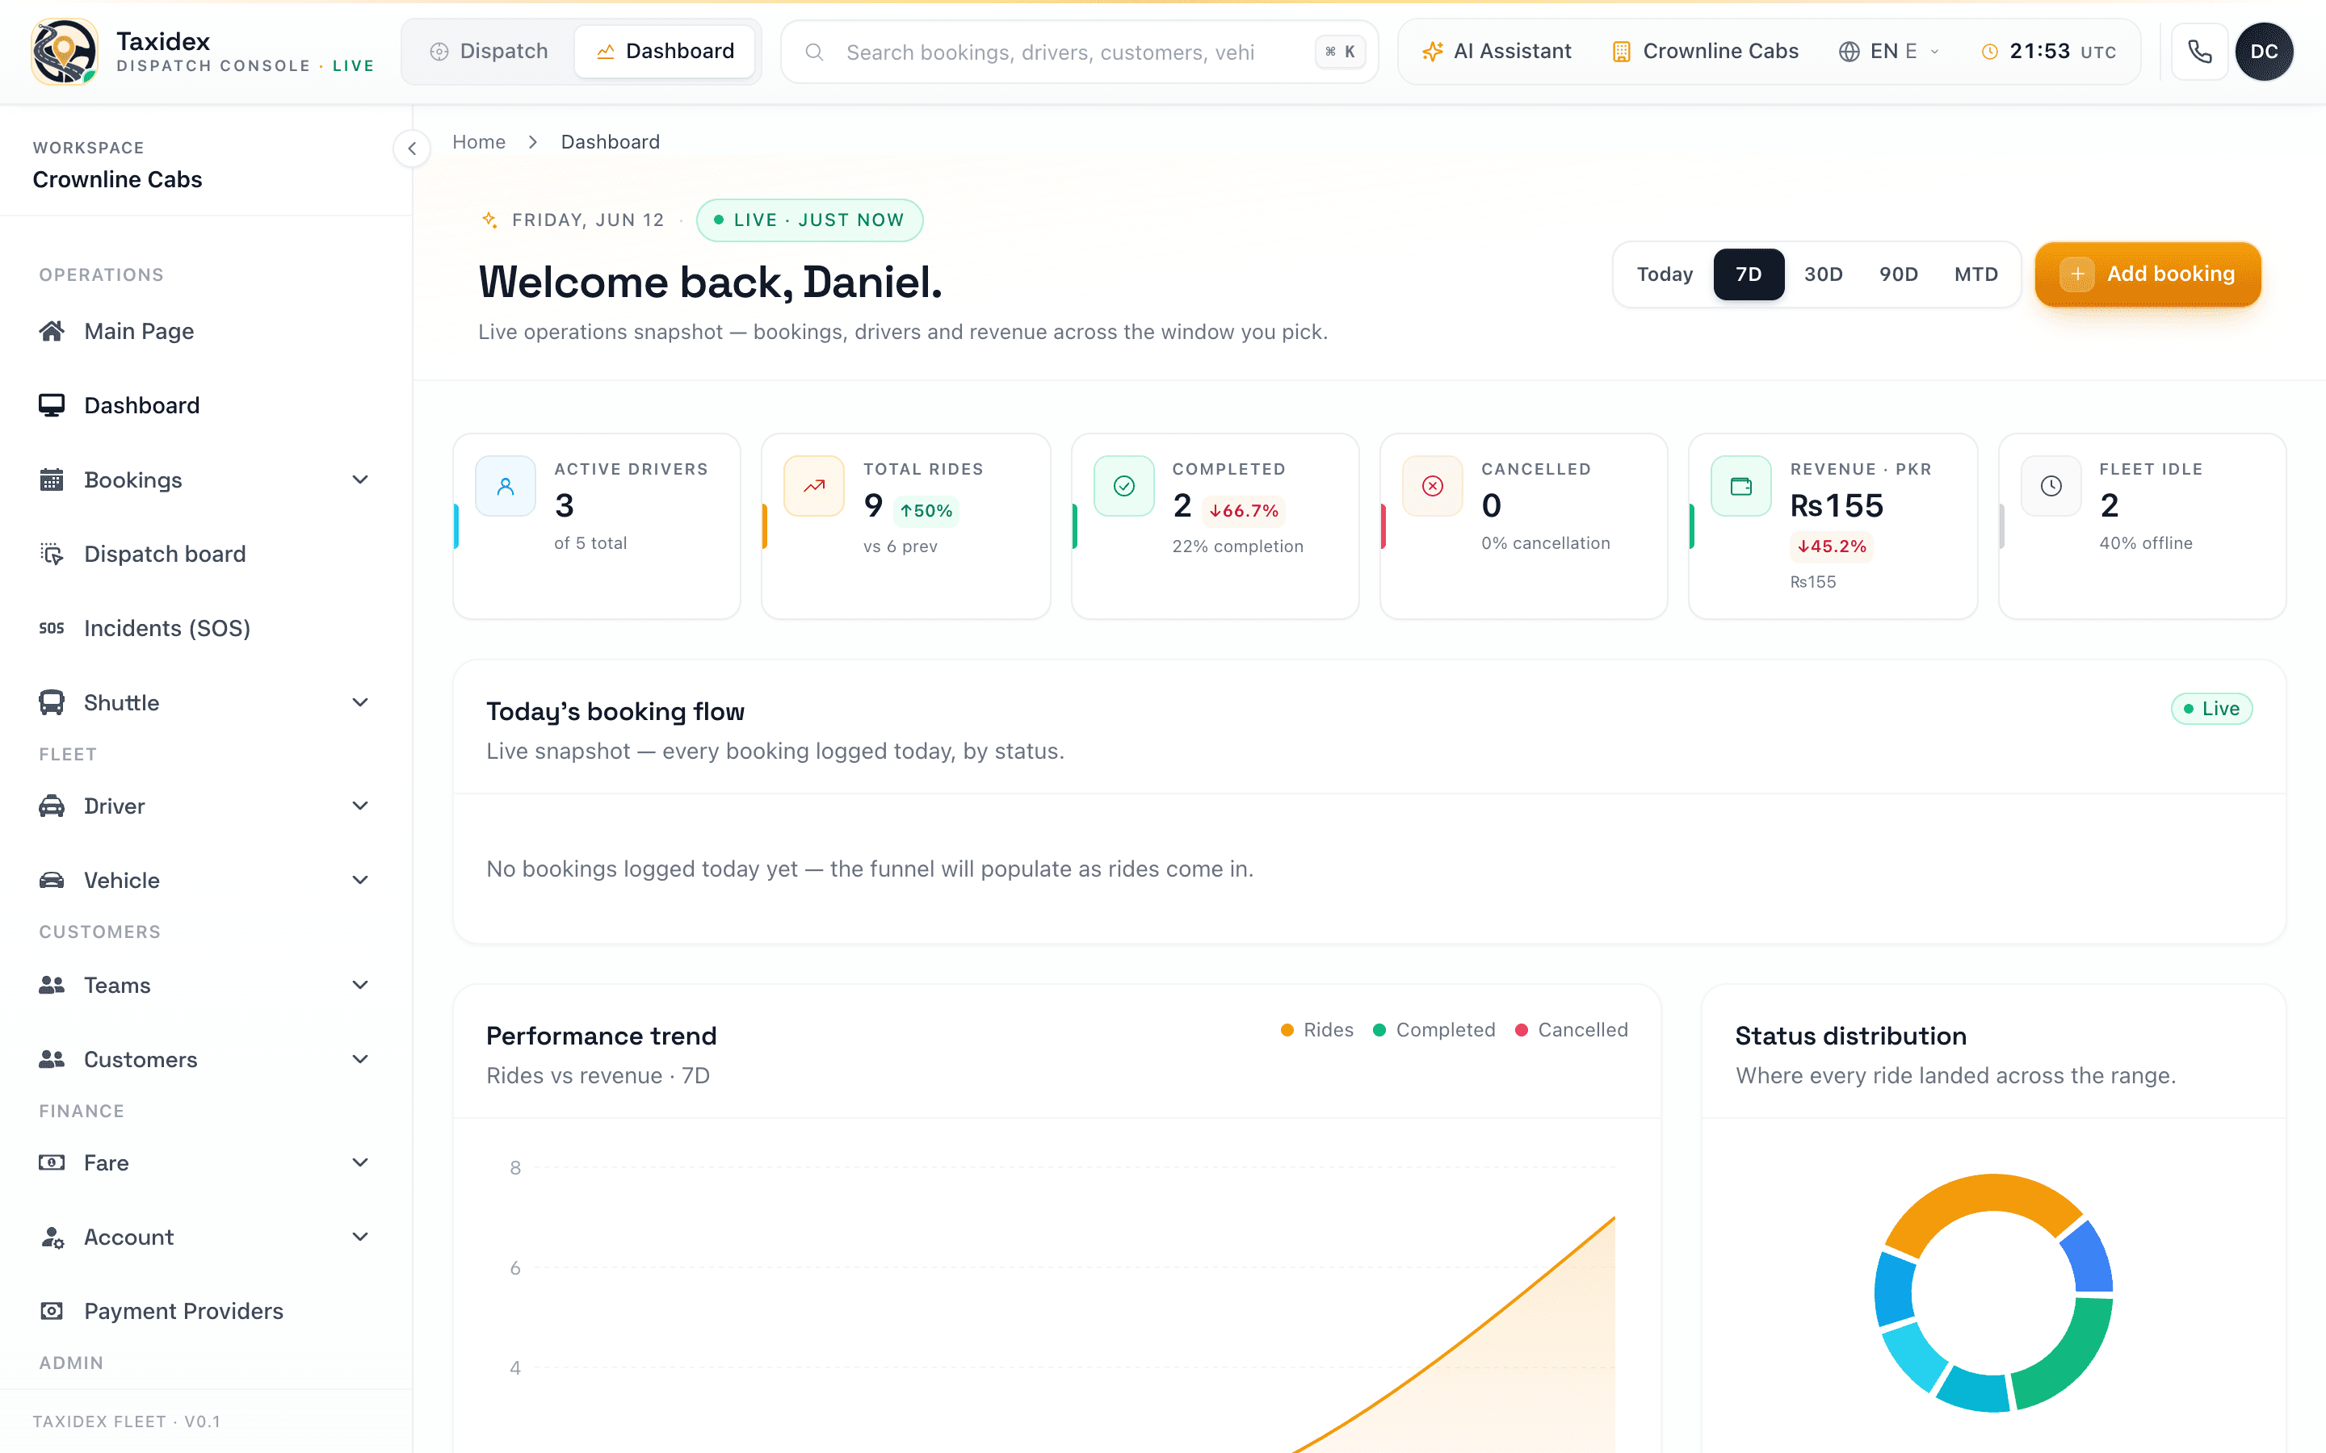Expand the Driver menu chevron
Screen dimensions: 2326x1453
click(360, 806)
